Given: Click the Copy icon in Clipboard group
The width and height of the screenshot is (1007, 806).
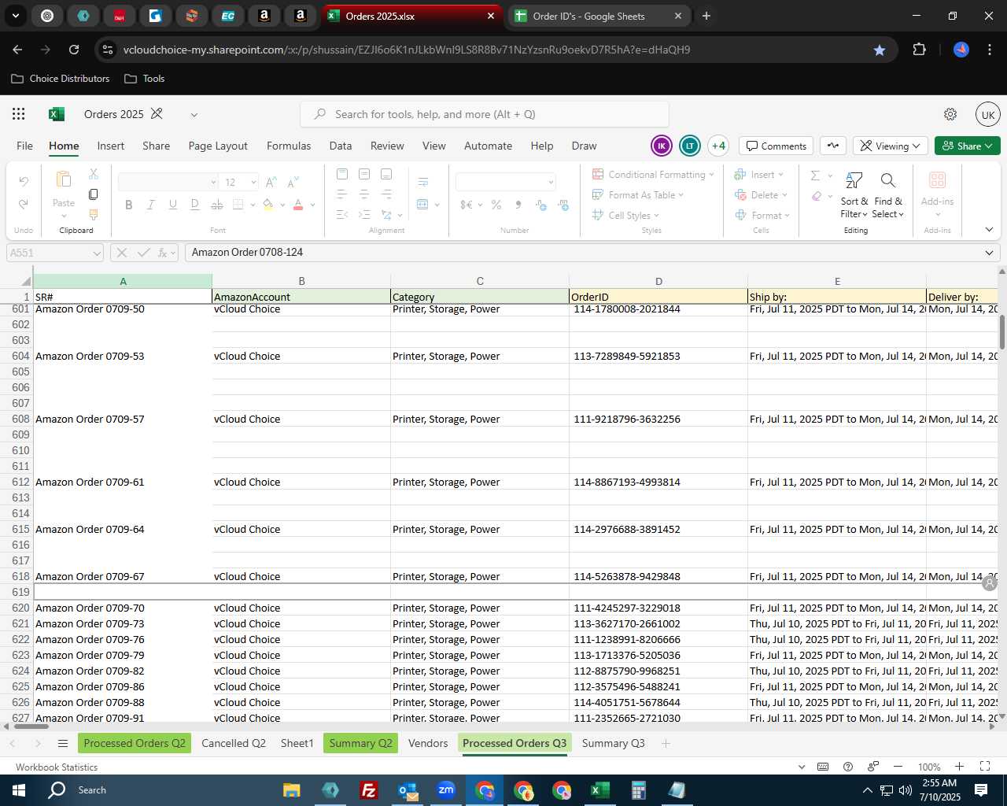Looking at the screenshot, I should [93, 194].
